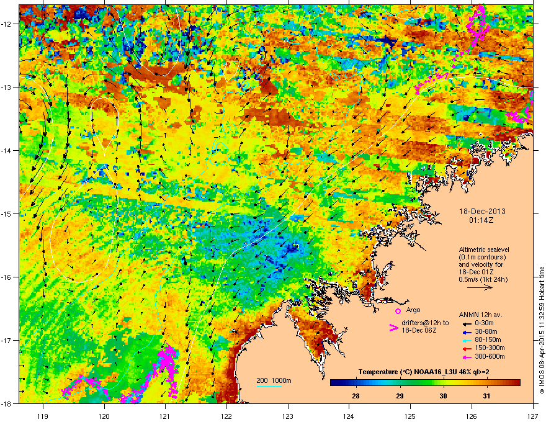The image size is (546, 422).
Task: Click the '0.5m/s (1kt 24h)' scale text
Action: coord(483,279)
